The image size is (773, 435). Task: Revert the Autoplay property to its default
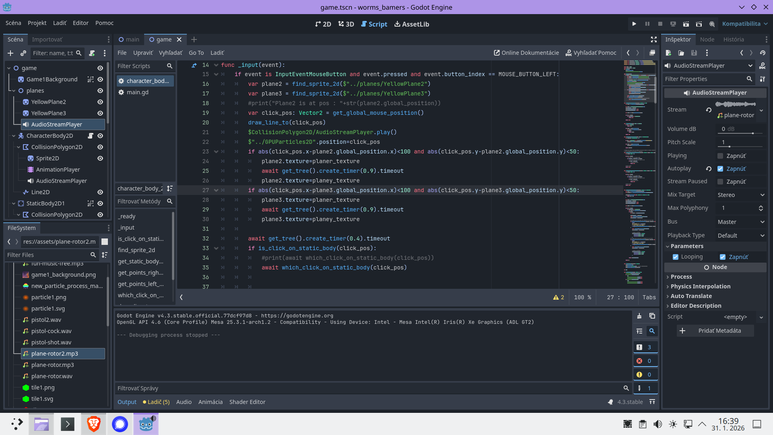tap(709, 169)
